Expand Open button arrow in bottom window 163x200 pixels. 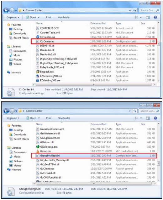point(39,118)
